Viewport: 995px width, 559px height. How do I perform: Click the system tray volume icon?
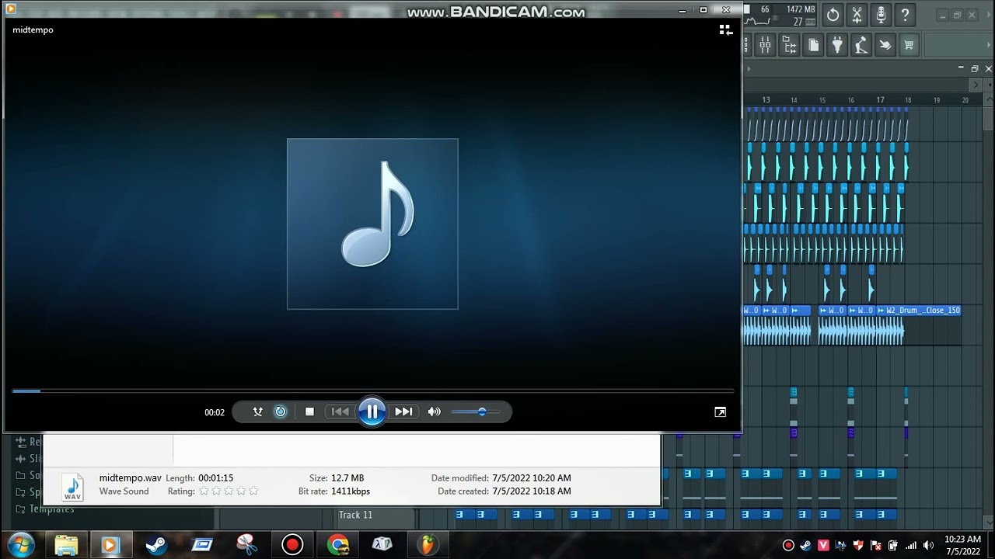(x=927, y=545)
